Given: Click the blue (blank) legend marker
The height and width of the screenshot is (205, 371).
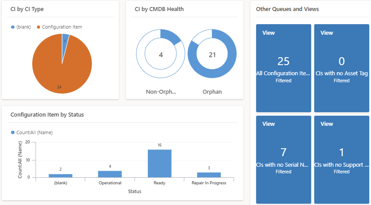Looking at the screenshot, I should (13, 27).
